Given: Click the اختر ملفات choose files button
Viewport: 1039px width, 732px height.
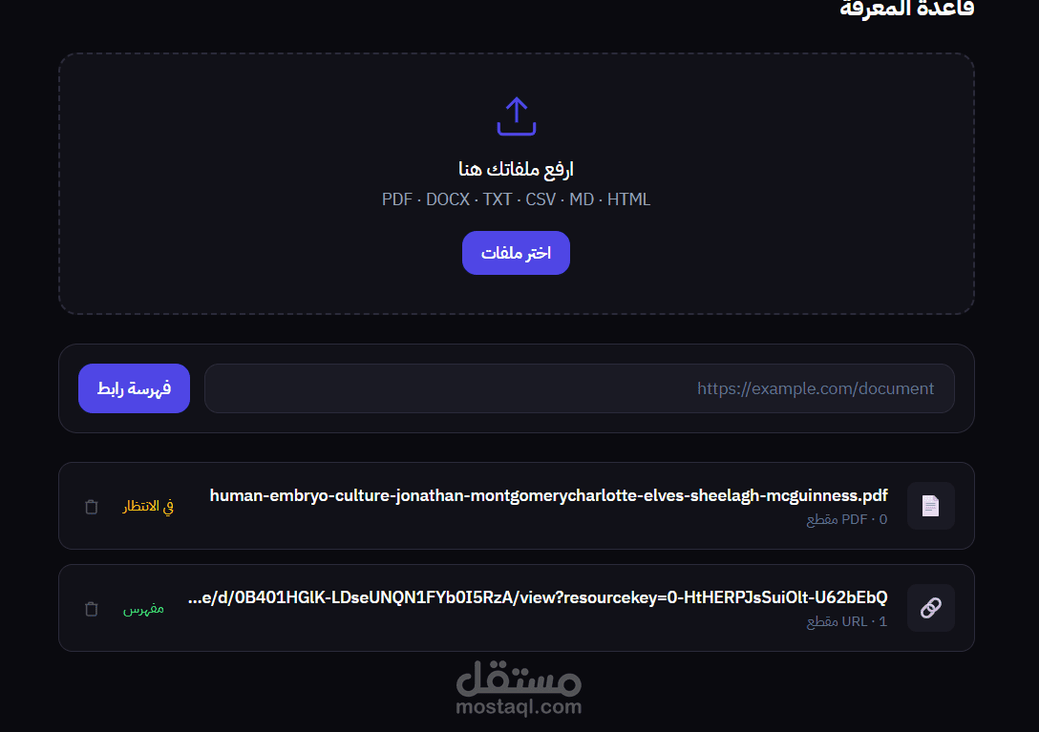Looking at the screenshot, I should click(x=516, y=253).
